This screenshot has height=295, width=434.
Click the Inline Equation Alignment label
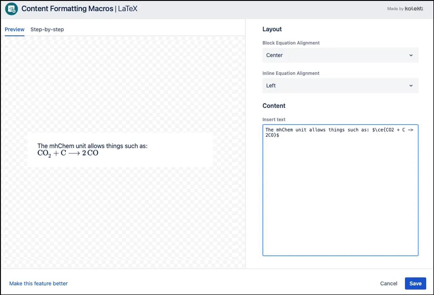[x=291, y=73]
